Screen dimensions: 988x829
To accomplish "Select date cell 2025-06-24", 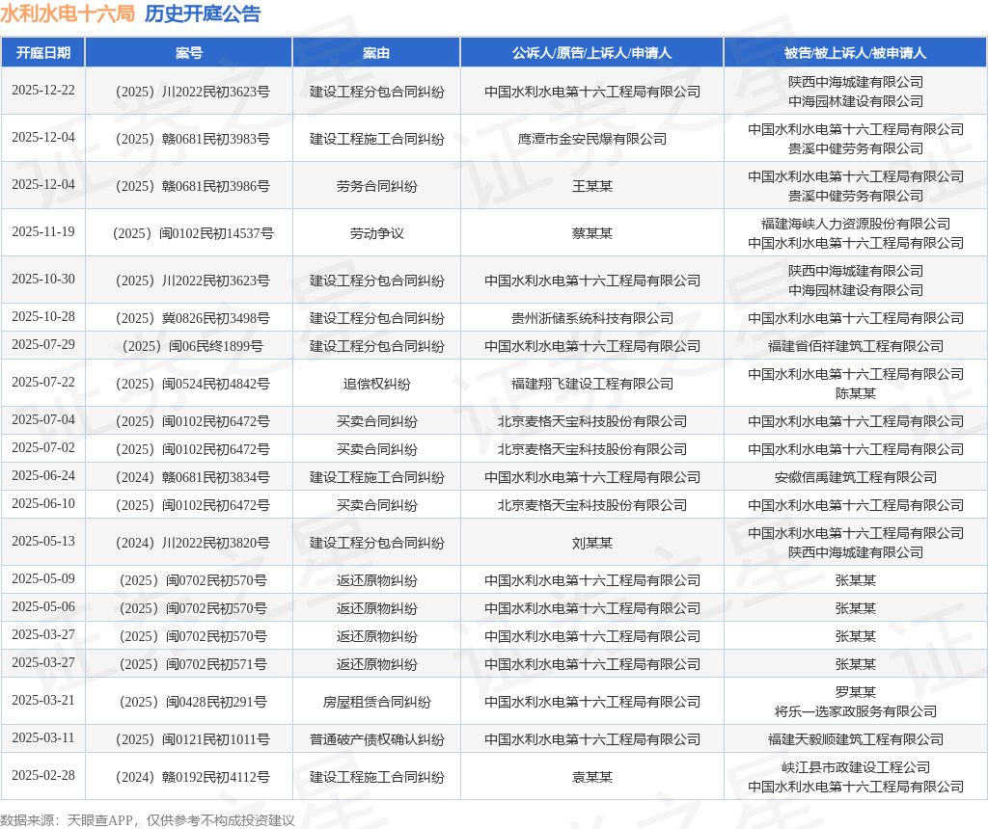I will [43, 475].
